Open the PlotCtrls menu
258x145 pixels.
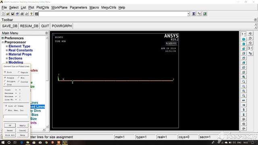43,8
